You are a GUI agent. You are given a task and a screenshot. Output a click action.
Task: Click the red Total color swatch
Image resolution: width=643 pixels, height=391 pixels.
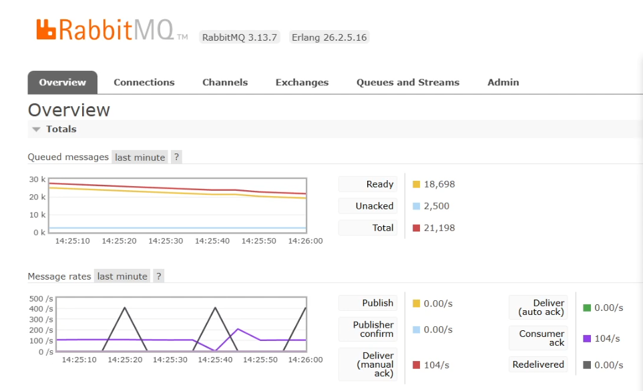point(416,228)
